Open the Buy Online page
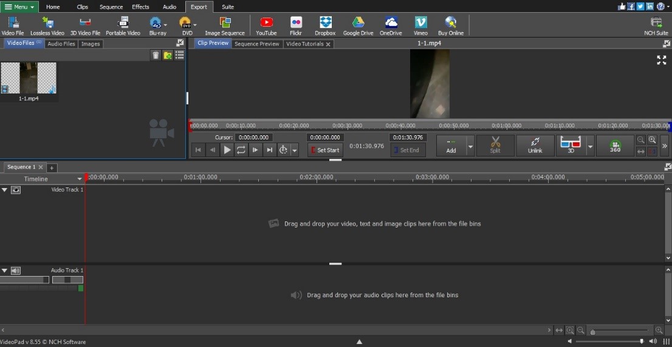Image resolution: width=672 pixels, height=347 pixels. click(x=450, y=26)
